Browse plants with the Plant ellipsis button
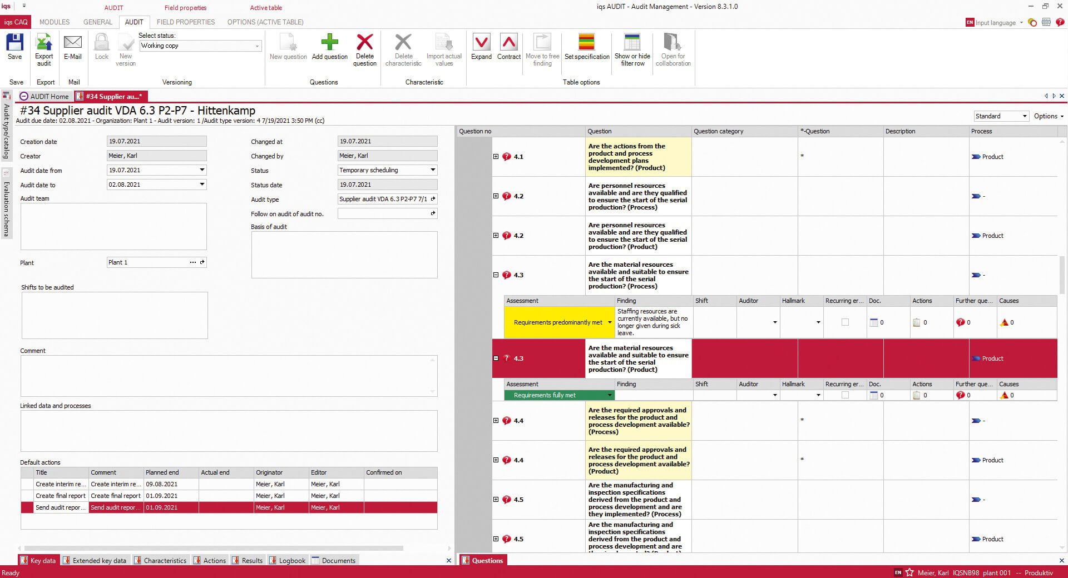Image resolution: width=1068 pixels, height=578 pixels. point(192,262)
